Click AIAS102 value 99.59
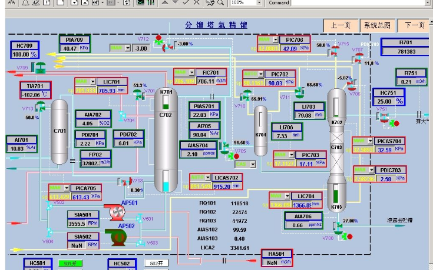This screenshot has width=433, height=270. 239,230
